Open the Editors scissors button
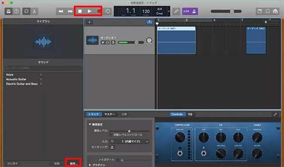The height and width of the screenshot is (167, 284). click(x=34, y=11)
